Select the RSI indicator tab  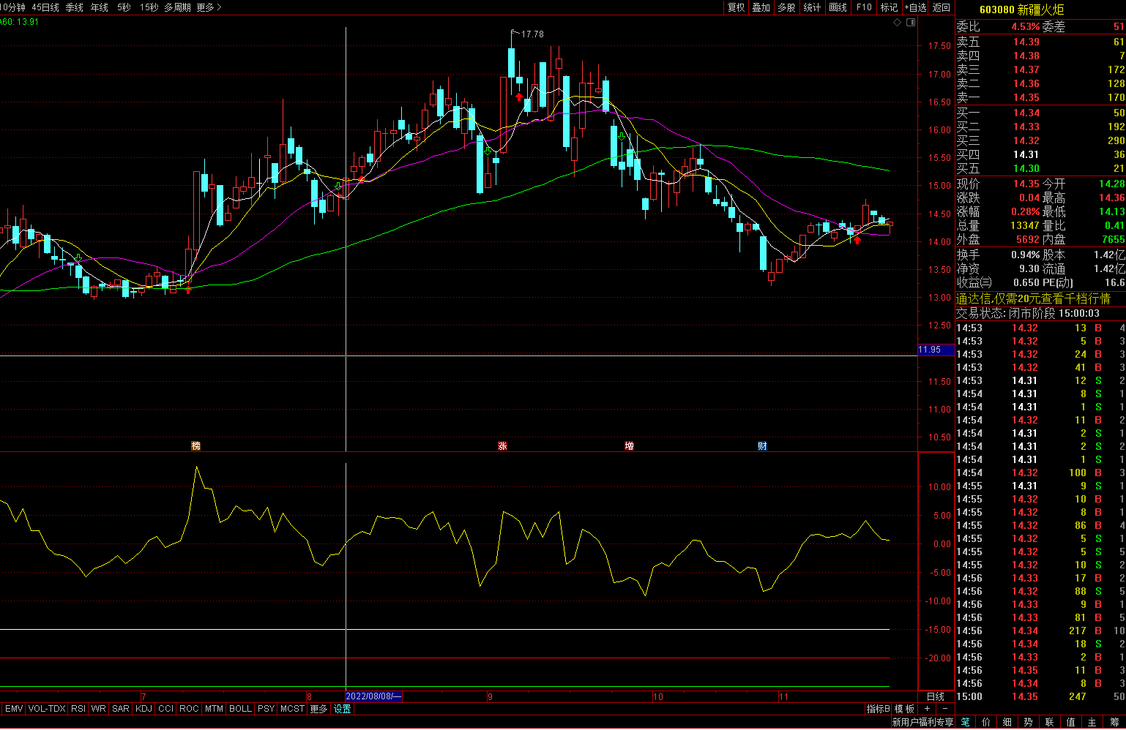click(78, 709)
